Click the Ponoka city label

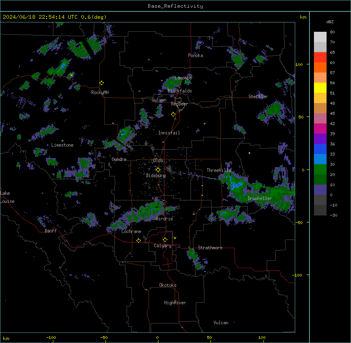point(195,55)
